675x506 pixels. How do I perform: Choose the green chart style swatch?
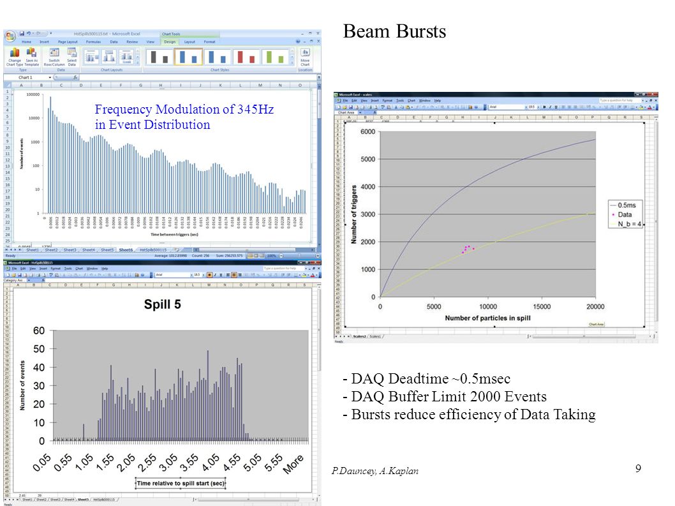click(x=275, y=56)
